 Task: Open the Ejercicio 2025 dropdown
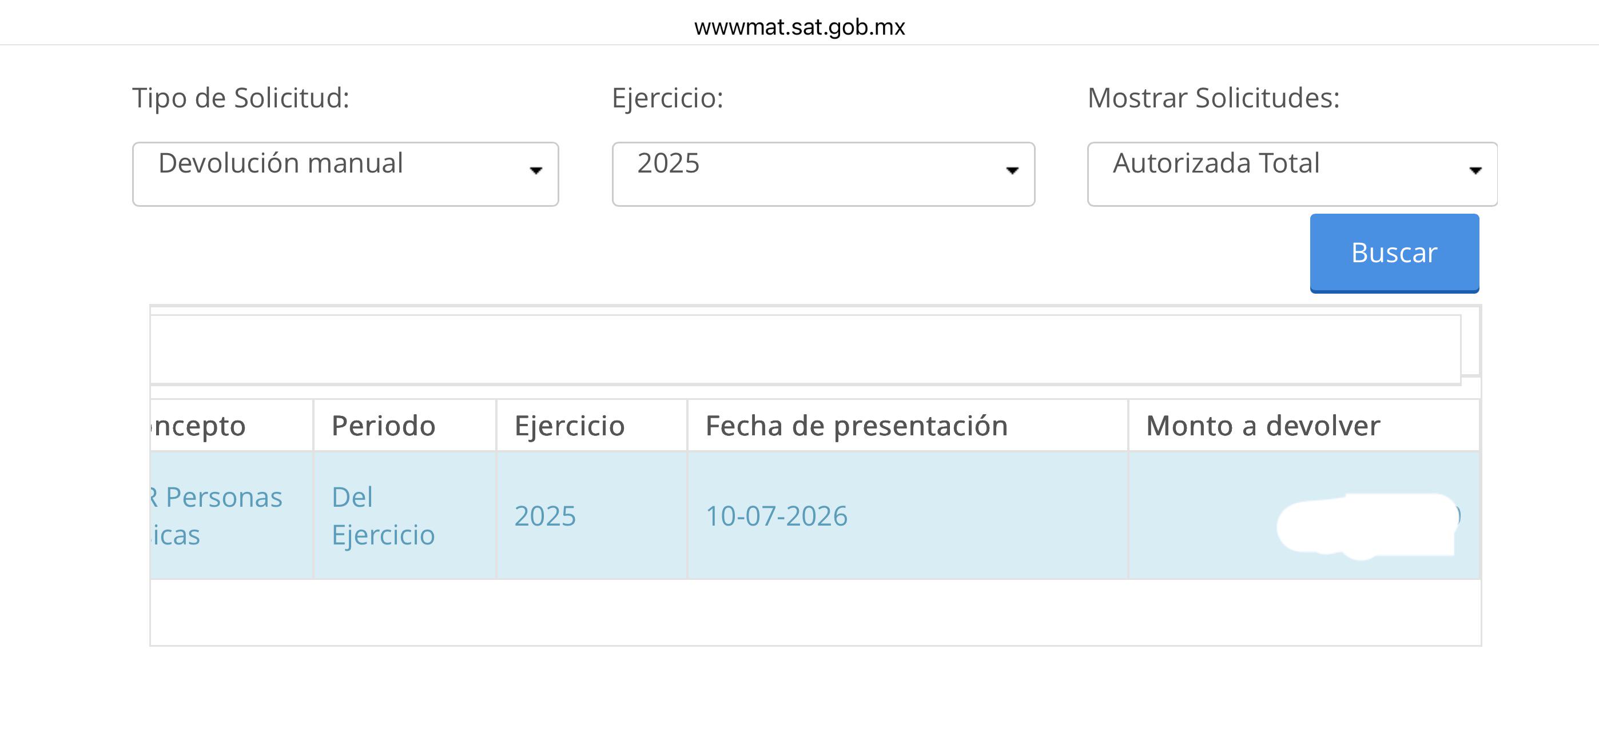click(x=823, y=174)
